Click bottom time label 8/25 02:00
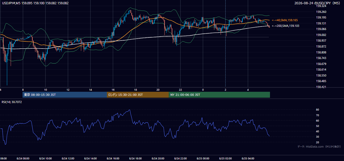Image resolution: width=344 pixels, height=161 pixels. pos(225,159)
